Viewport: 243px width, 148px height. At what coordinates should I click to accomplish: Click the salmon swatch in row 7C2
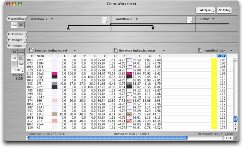tap(54, 121)
